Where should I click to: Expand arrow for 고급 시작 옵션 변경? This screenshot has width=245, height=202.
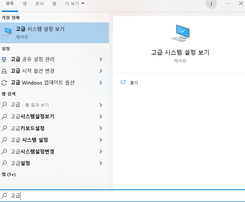click(x=101, y=71)
